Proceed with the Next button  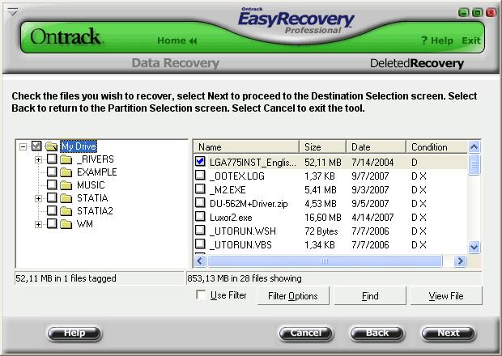click(449, 333)
